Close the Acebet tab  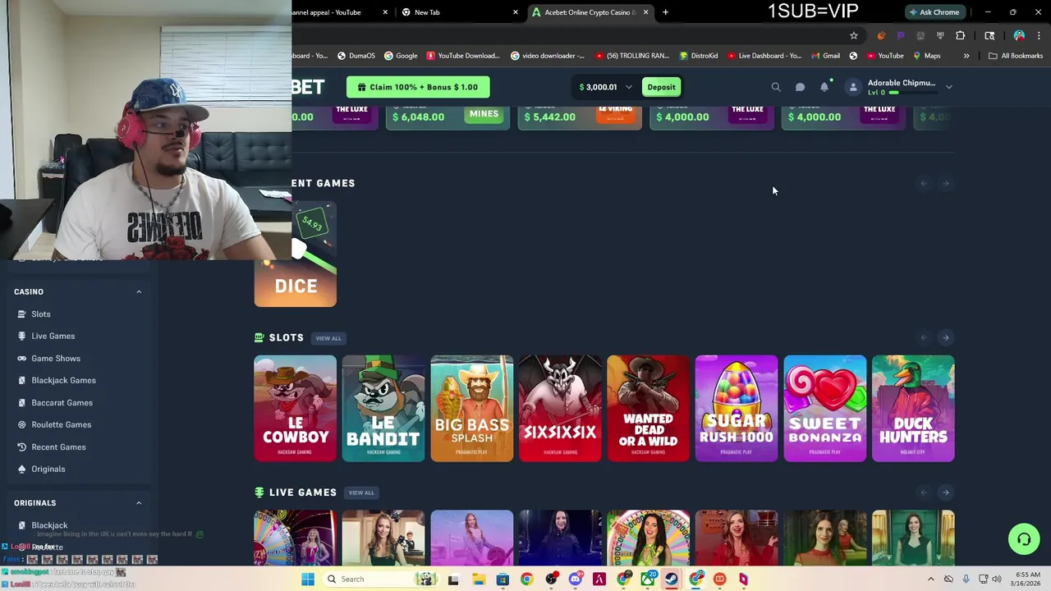click(645, 12)
